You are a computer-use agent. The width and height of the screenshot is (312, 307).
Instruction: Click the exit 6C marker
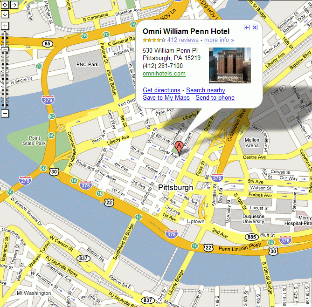pyautogui.click(x=52, y=116)
